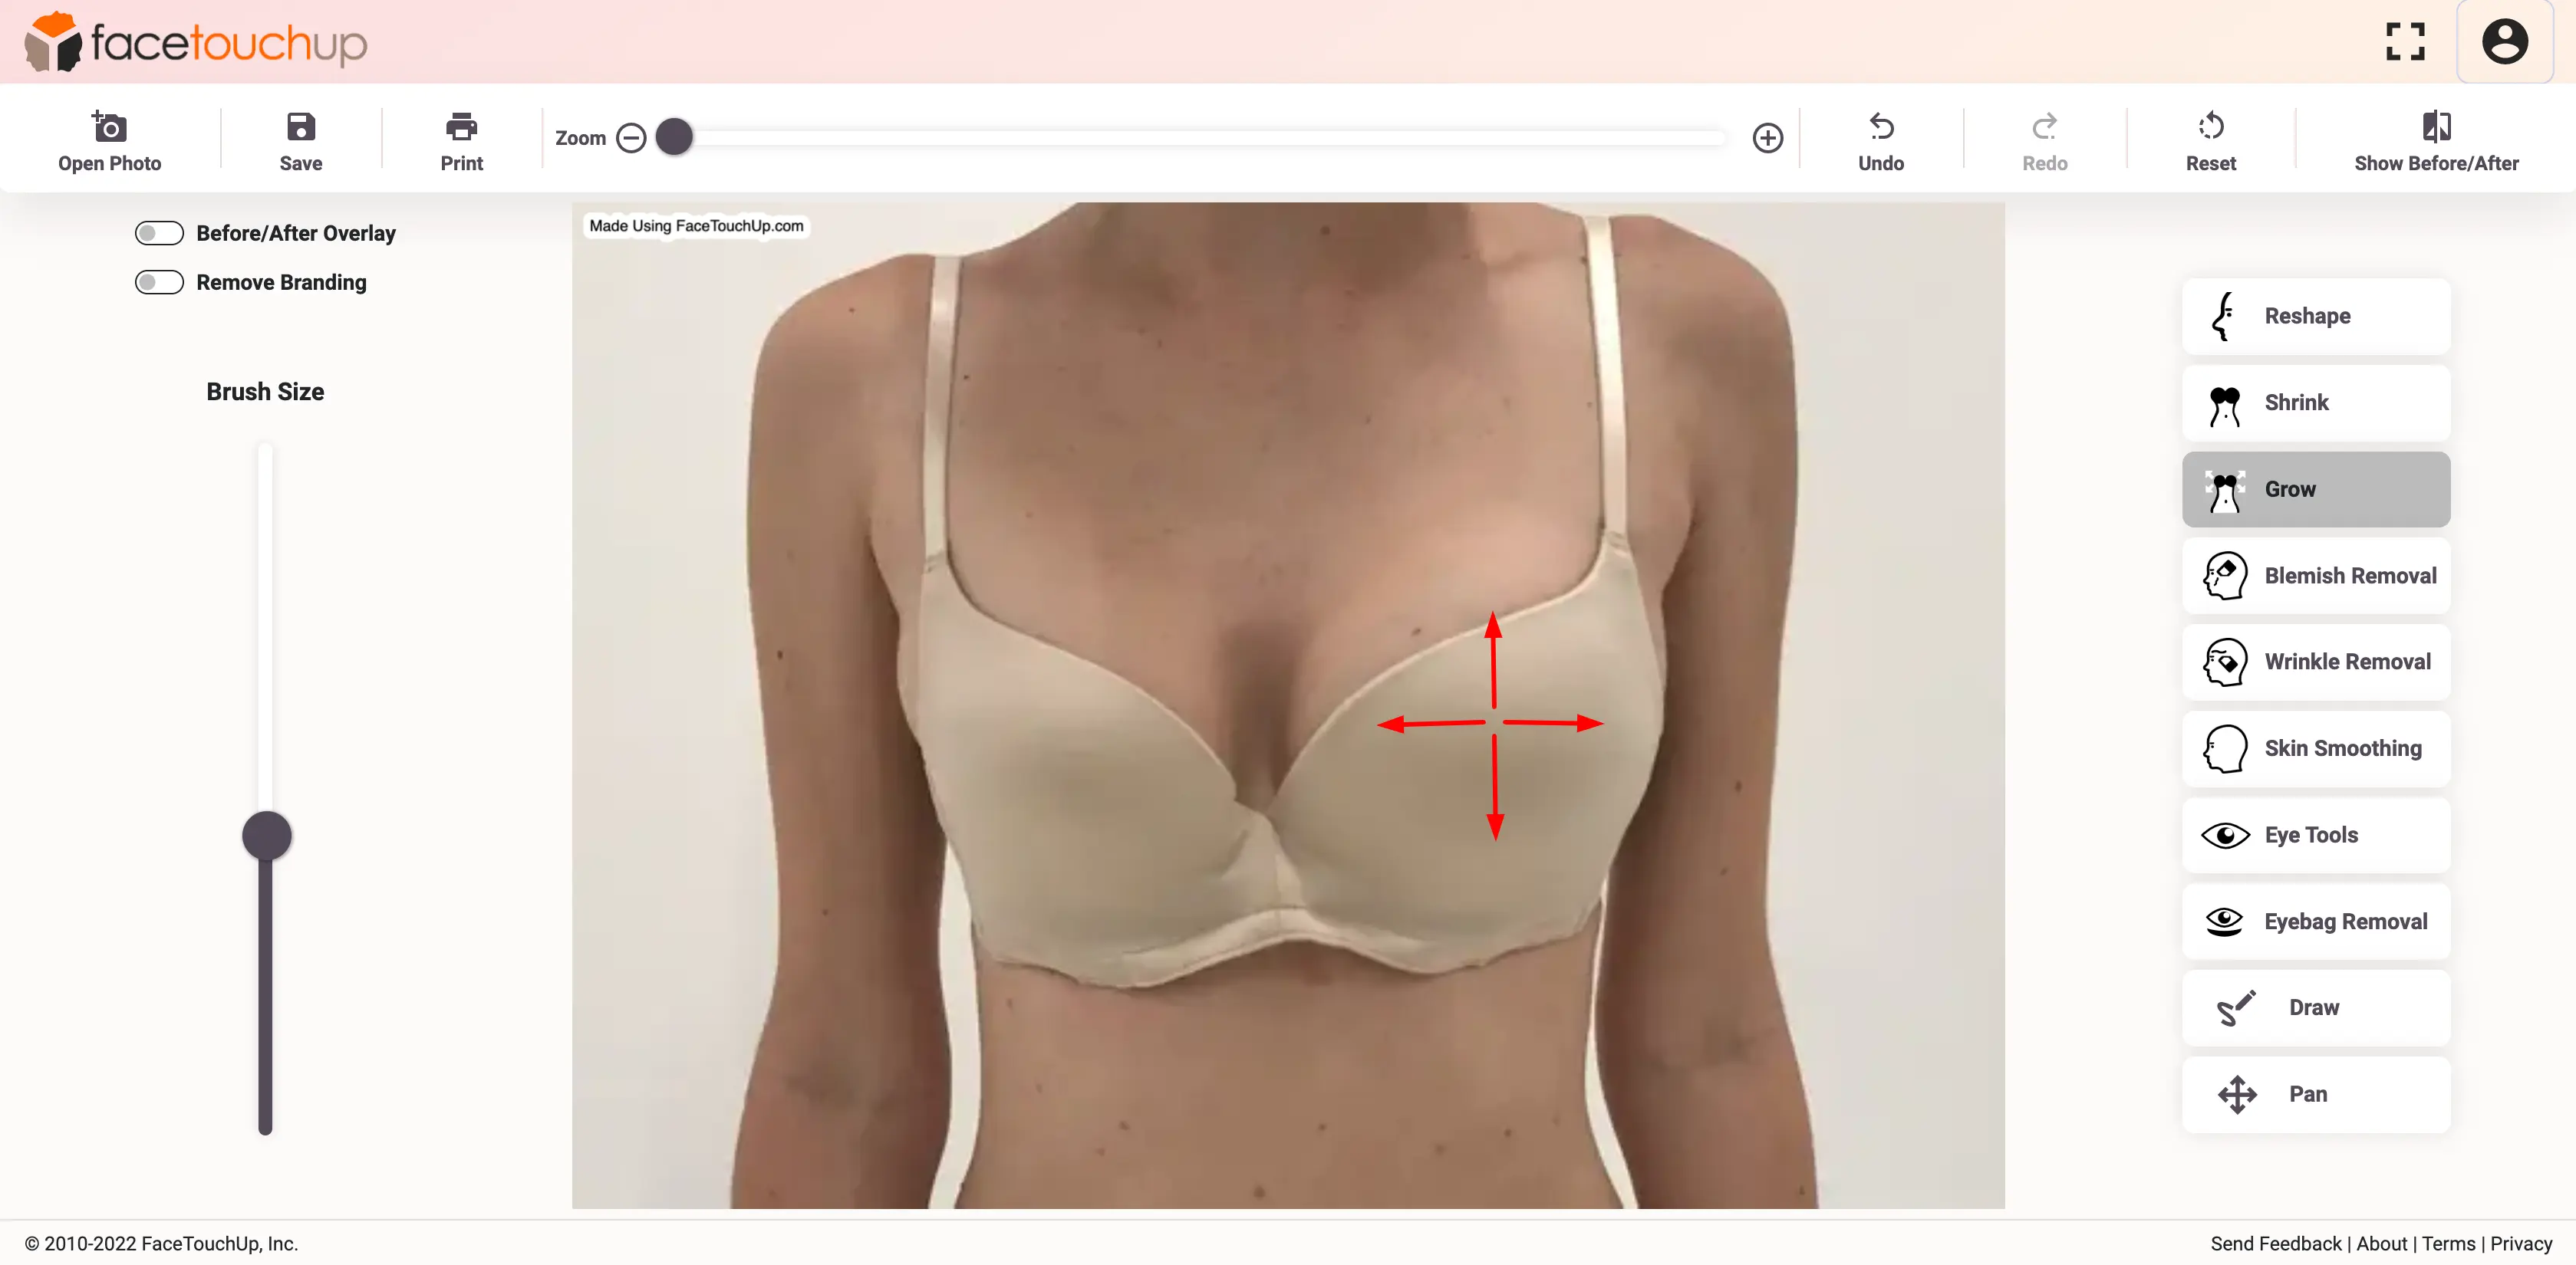Open a new photo

pos(109,138)
